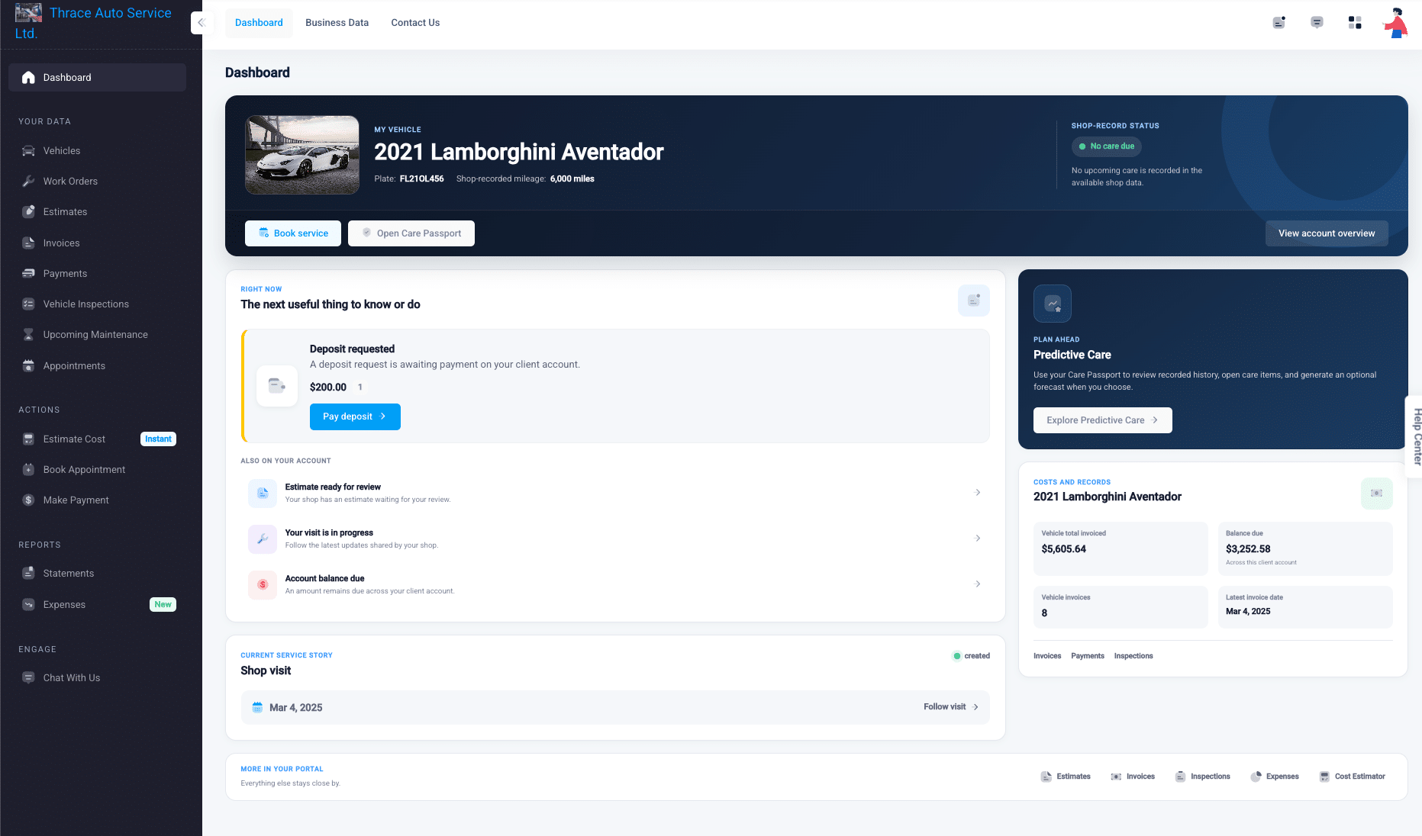This screenshot has width=1422, height=836.
Task: Click the Right Now panel corner icon
Action: click(973, 301)
